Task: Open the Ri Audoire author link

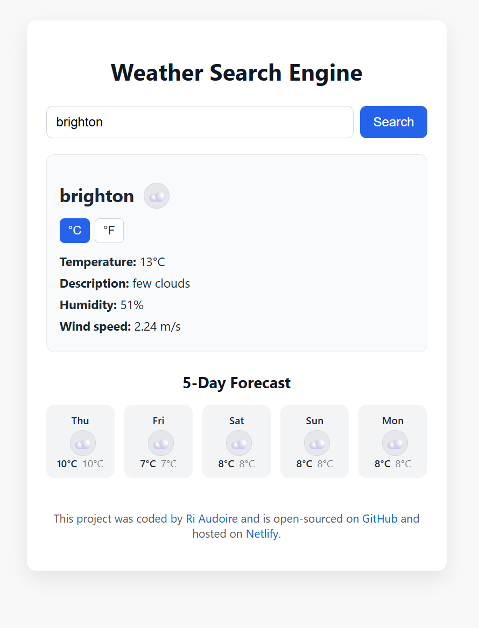Action: pyautogui.click(x=212, y=519)
